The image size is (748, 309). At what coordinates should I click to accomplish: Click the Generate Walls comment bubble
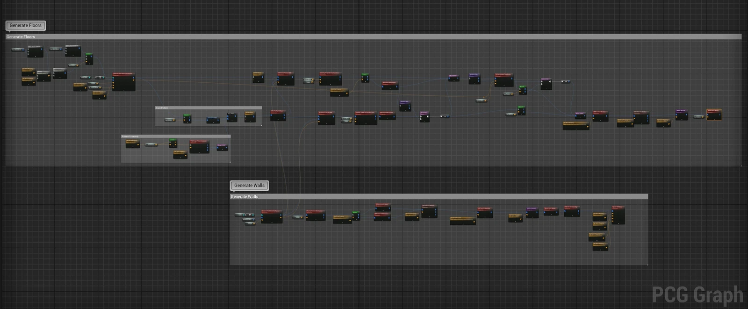point(249,186)
